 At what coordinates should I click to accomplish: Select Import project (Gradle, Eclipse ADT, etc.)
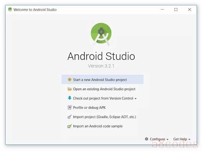coord(103,117)
